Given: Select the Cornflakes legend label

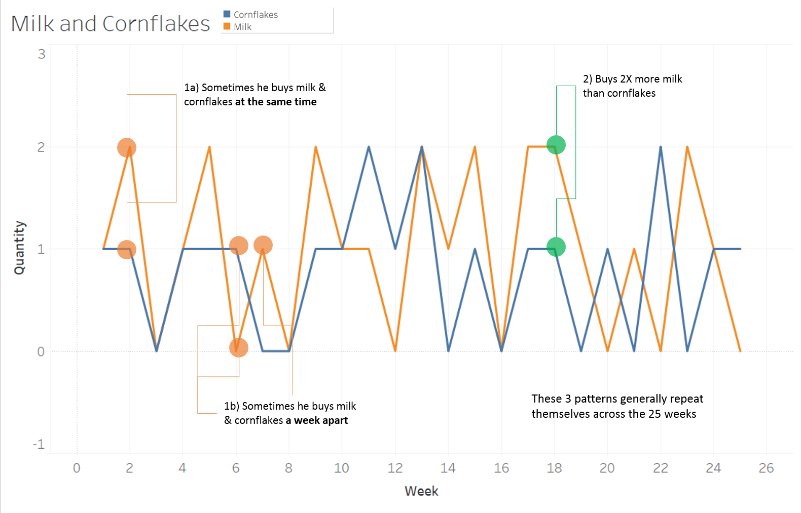Looking at the screenshot, I should pos(256,15).
